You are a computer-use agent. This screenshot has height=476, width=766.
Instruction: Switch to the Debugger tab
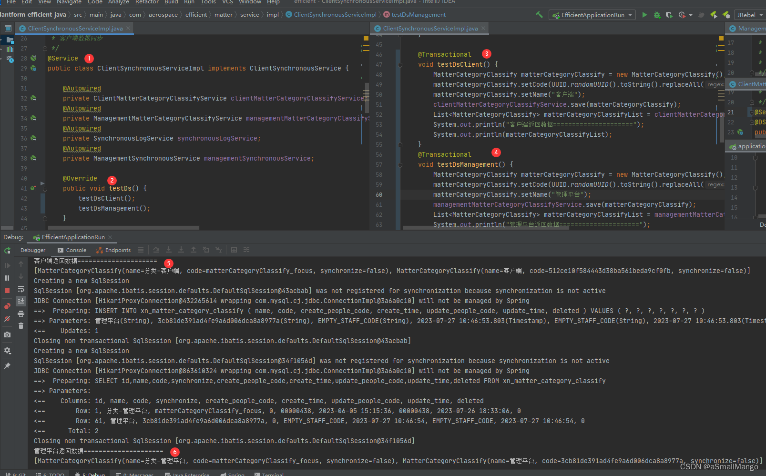point(33,250)
